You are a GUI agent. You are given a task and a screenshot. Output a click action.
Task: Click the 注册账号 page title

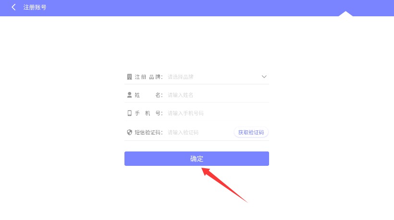point(35,7)
